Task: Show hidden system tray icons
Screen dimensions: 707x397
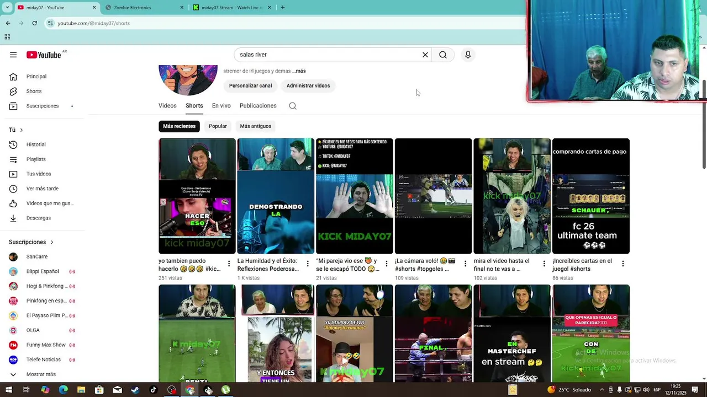Action: pyautogui.click(x=602, y=390)
